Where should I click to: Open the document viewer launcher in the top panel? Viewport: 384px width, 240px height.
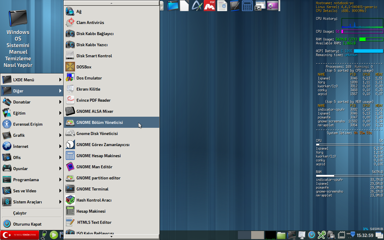(x=222, y=6)
